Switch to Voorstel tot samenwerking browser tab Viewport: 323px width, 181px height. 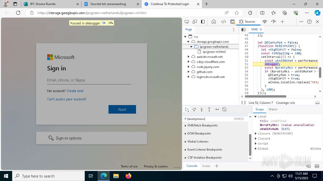(111, 4)
